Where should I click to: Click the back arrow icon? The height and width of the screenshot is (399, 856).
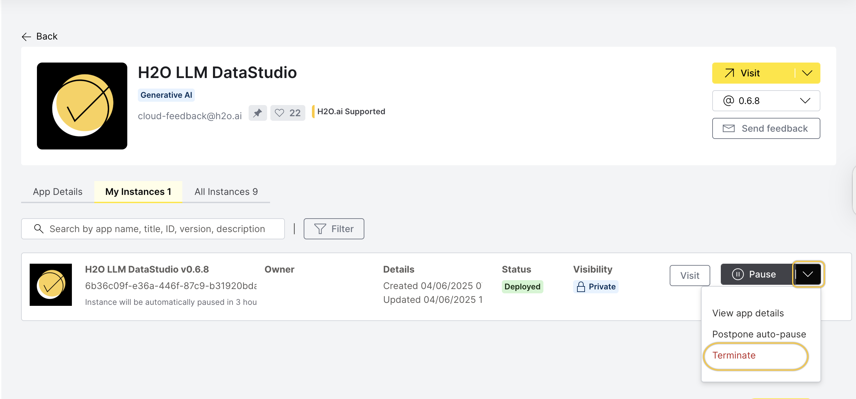26,37
